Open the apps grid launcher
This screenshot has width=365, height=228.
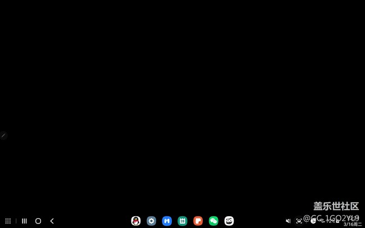(x=8, y=221)
